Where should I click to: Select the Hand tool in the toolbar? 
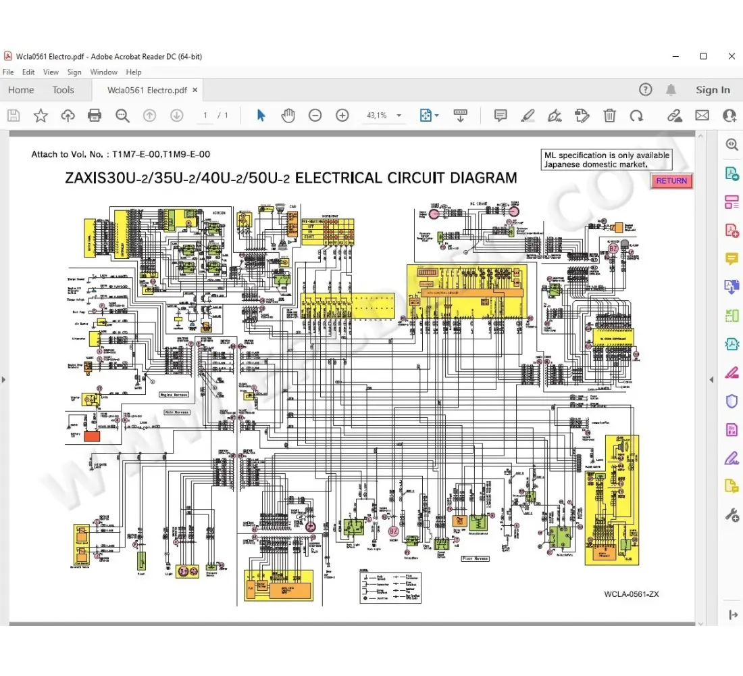[x=288, y=115]
